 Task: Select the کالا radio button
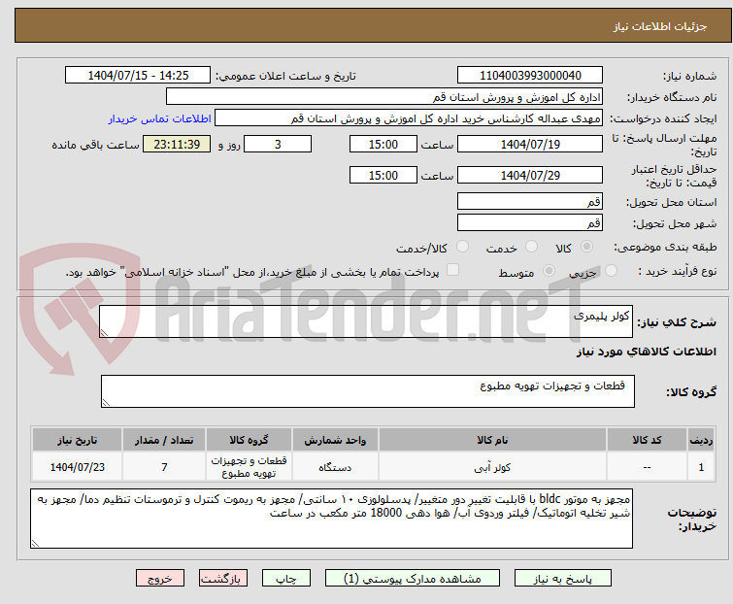coord(586,247)
